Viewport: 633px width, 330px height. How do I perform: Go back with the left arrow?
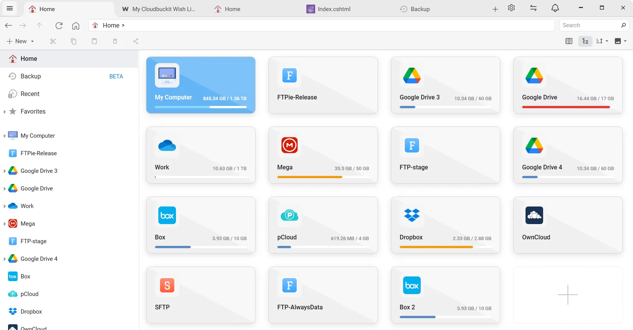tap(8, 25)
